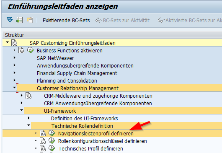Select Planning and Consolidation entry
Image resolution: width=222 pixels, height=153 pixels.
coord(67,81)
